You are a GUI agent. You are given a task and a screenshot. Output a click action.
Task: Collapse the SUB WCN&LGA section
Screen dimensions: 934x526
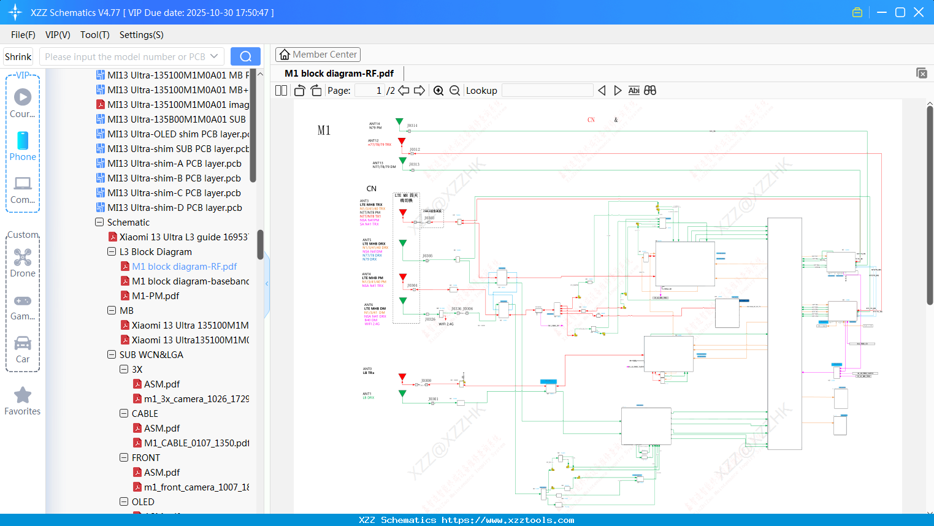coord(112,354)
